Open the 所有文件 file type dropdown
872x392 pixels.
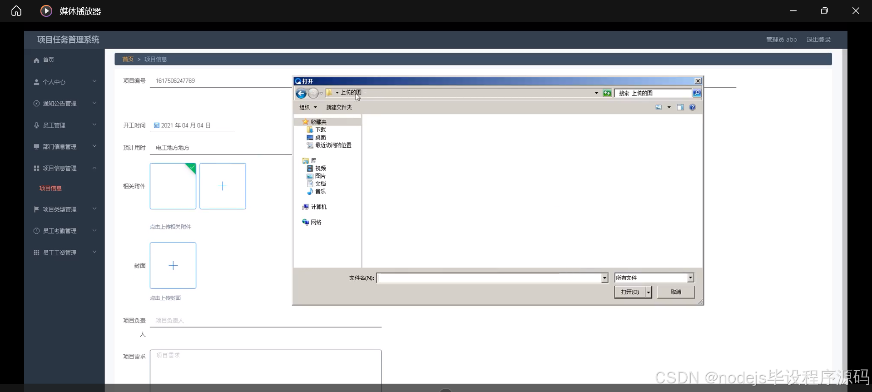coord(654,278)
